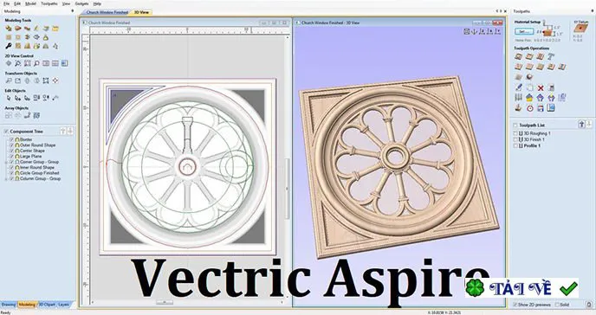Click the XY Datum icon in Material Setup
Viewport: 596px width, 315px height.
[x=580, y=29]
